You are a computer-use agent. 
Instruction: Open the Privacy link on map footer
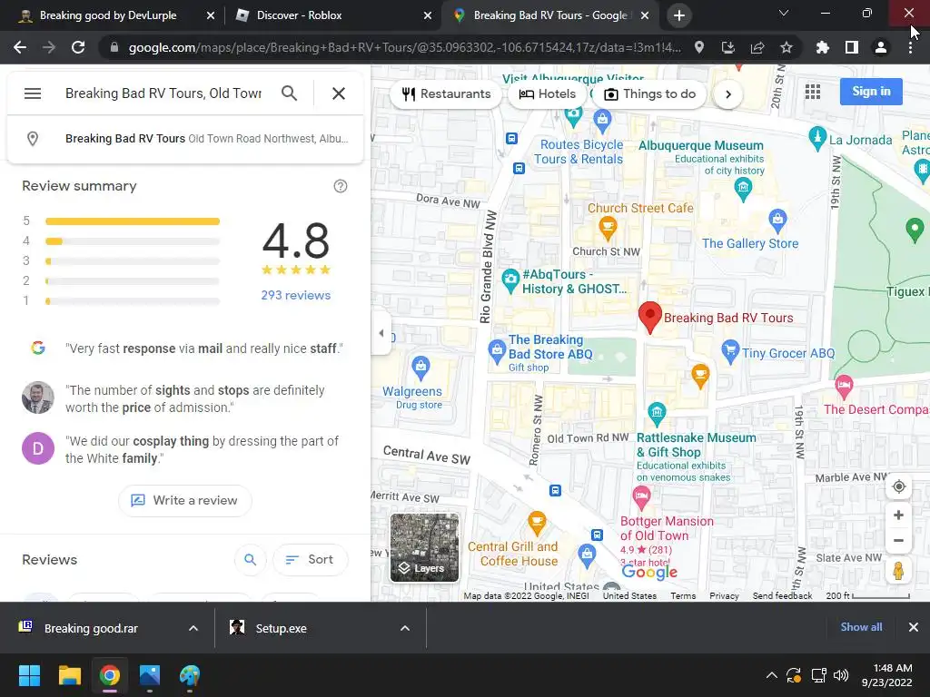pyautogui.click(x=724, y=595)
